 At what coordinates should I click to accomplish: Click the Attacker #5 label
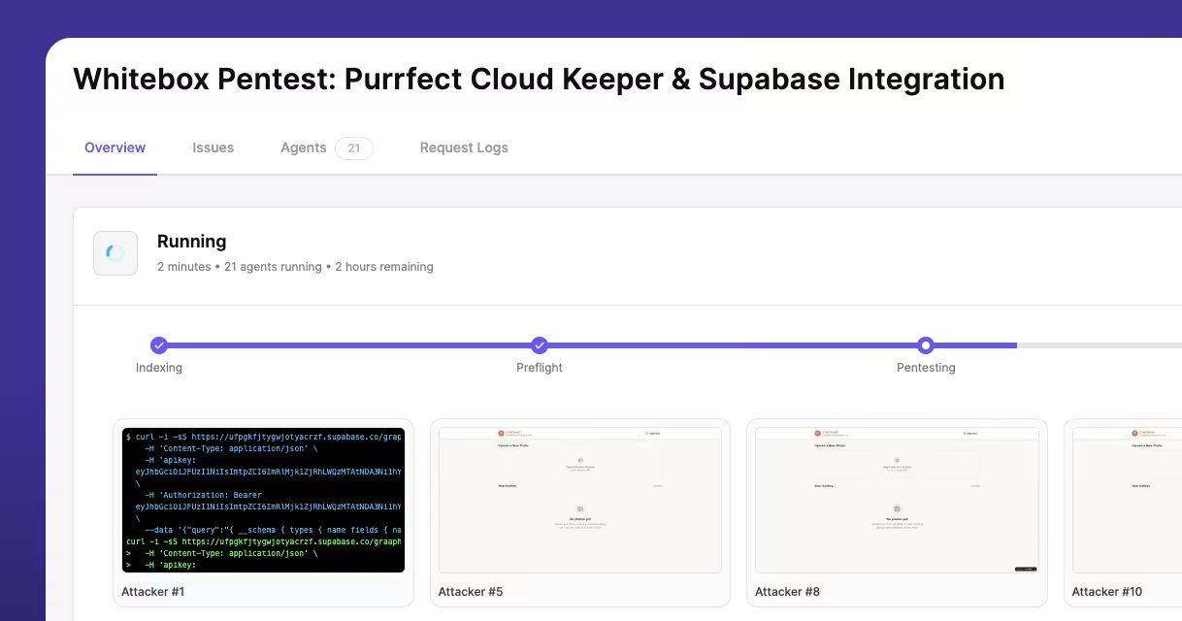[x=471, y=592]
